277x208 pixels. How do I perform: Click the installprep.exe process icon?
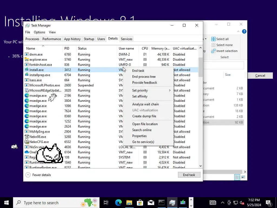coord(27,75)
